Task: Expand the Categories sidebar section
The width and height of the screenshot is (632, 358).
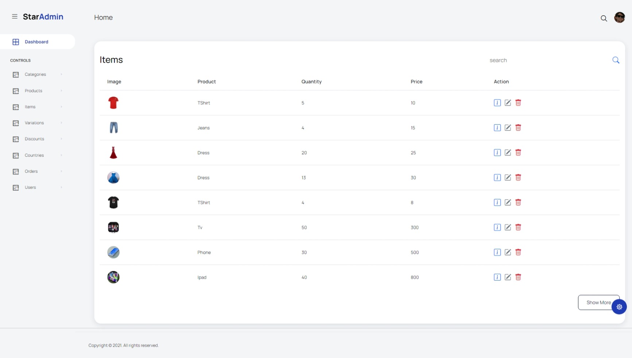Action: (35, 74)
